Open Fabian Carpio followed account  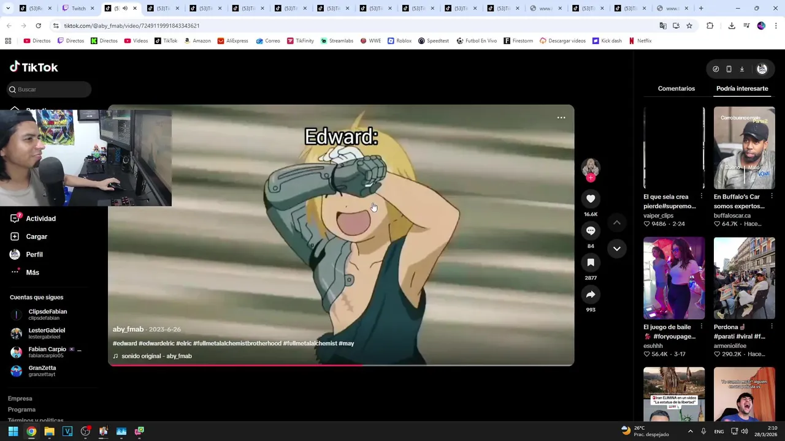(x=46, y=352)
